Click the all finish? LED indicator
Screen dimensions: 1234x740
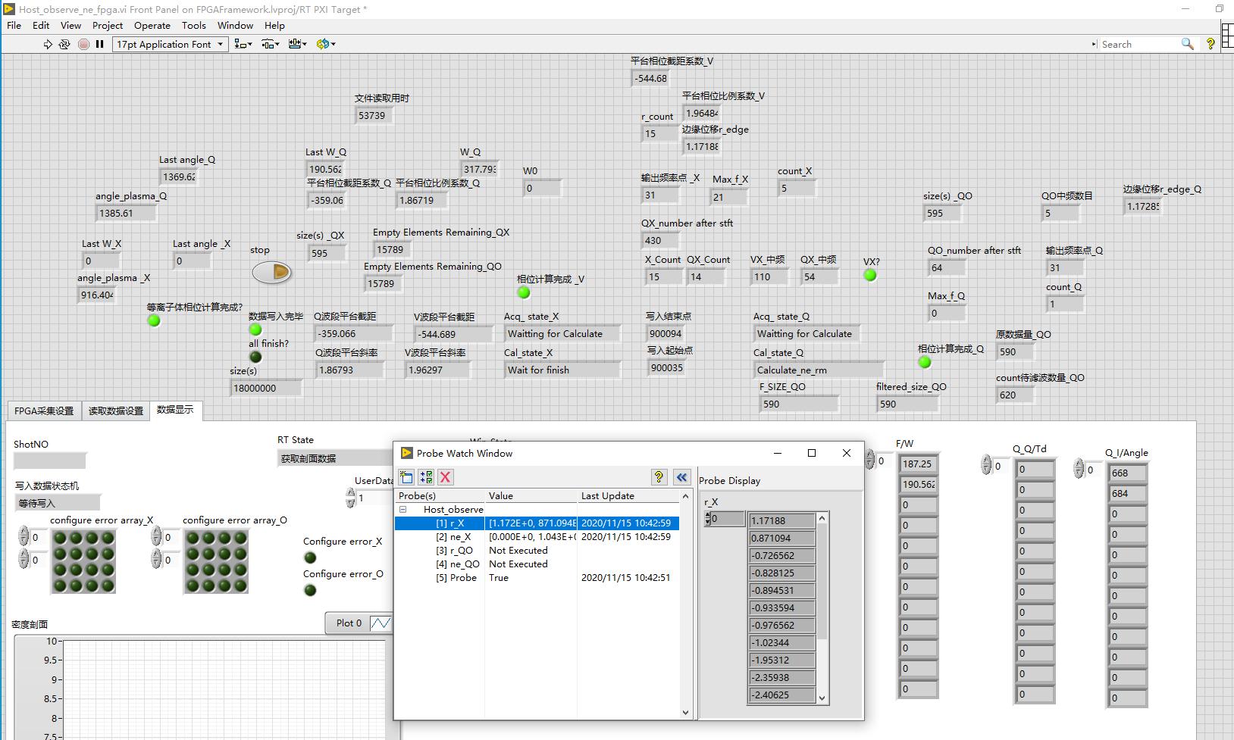click(255, 358)
